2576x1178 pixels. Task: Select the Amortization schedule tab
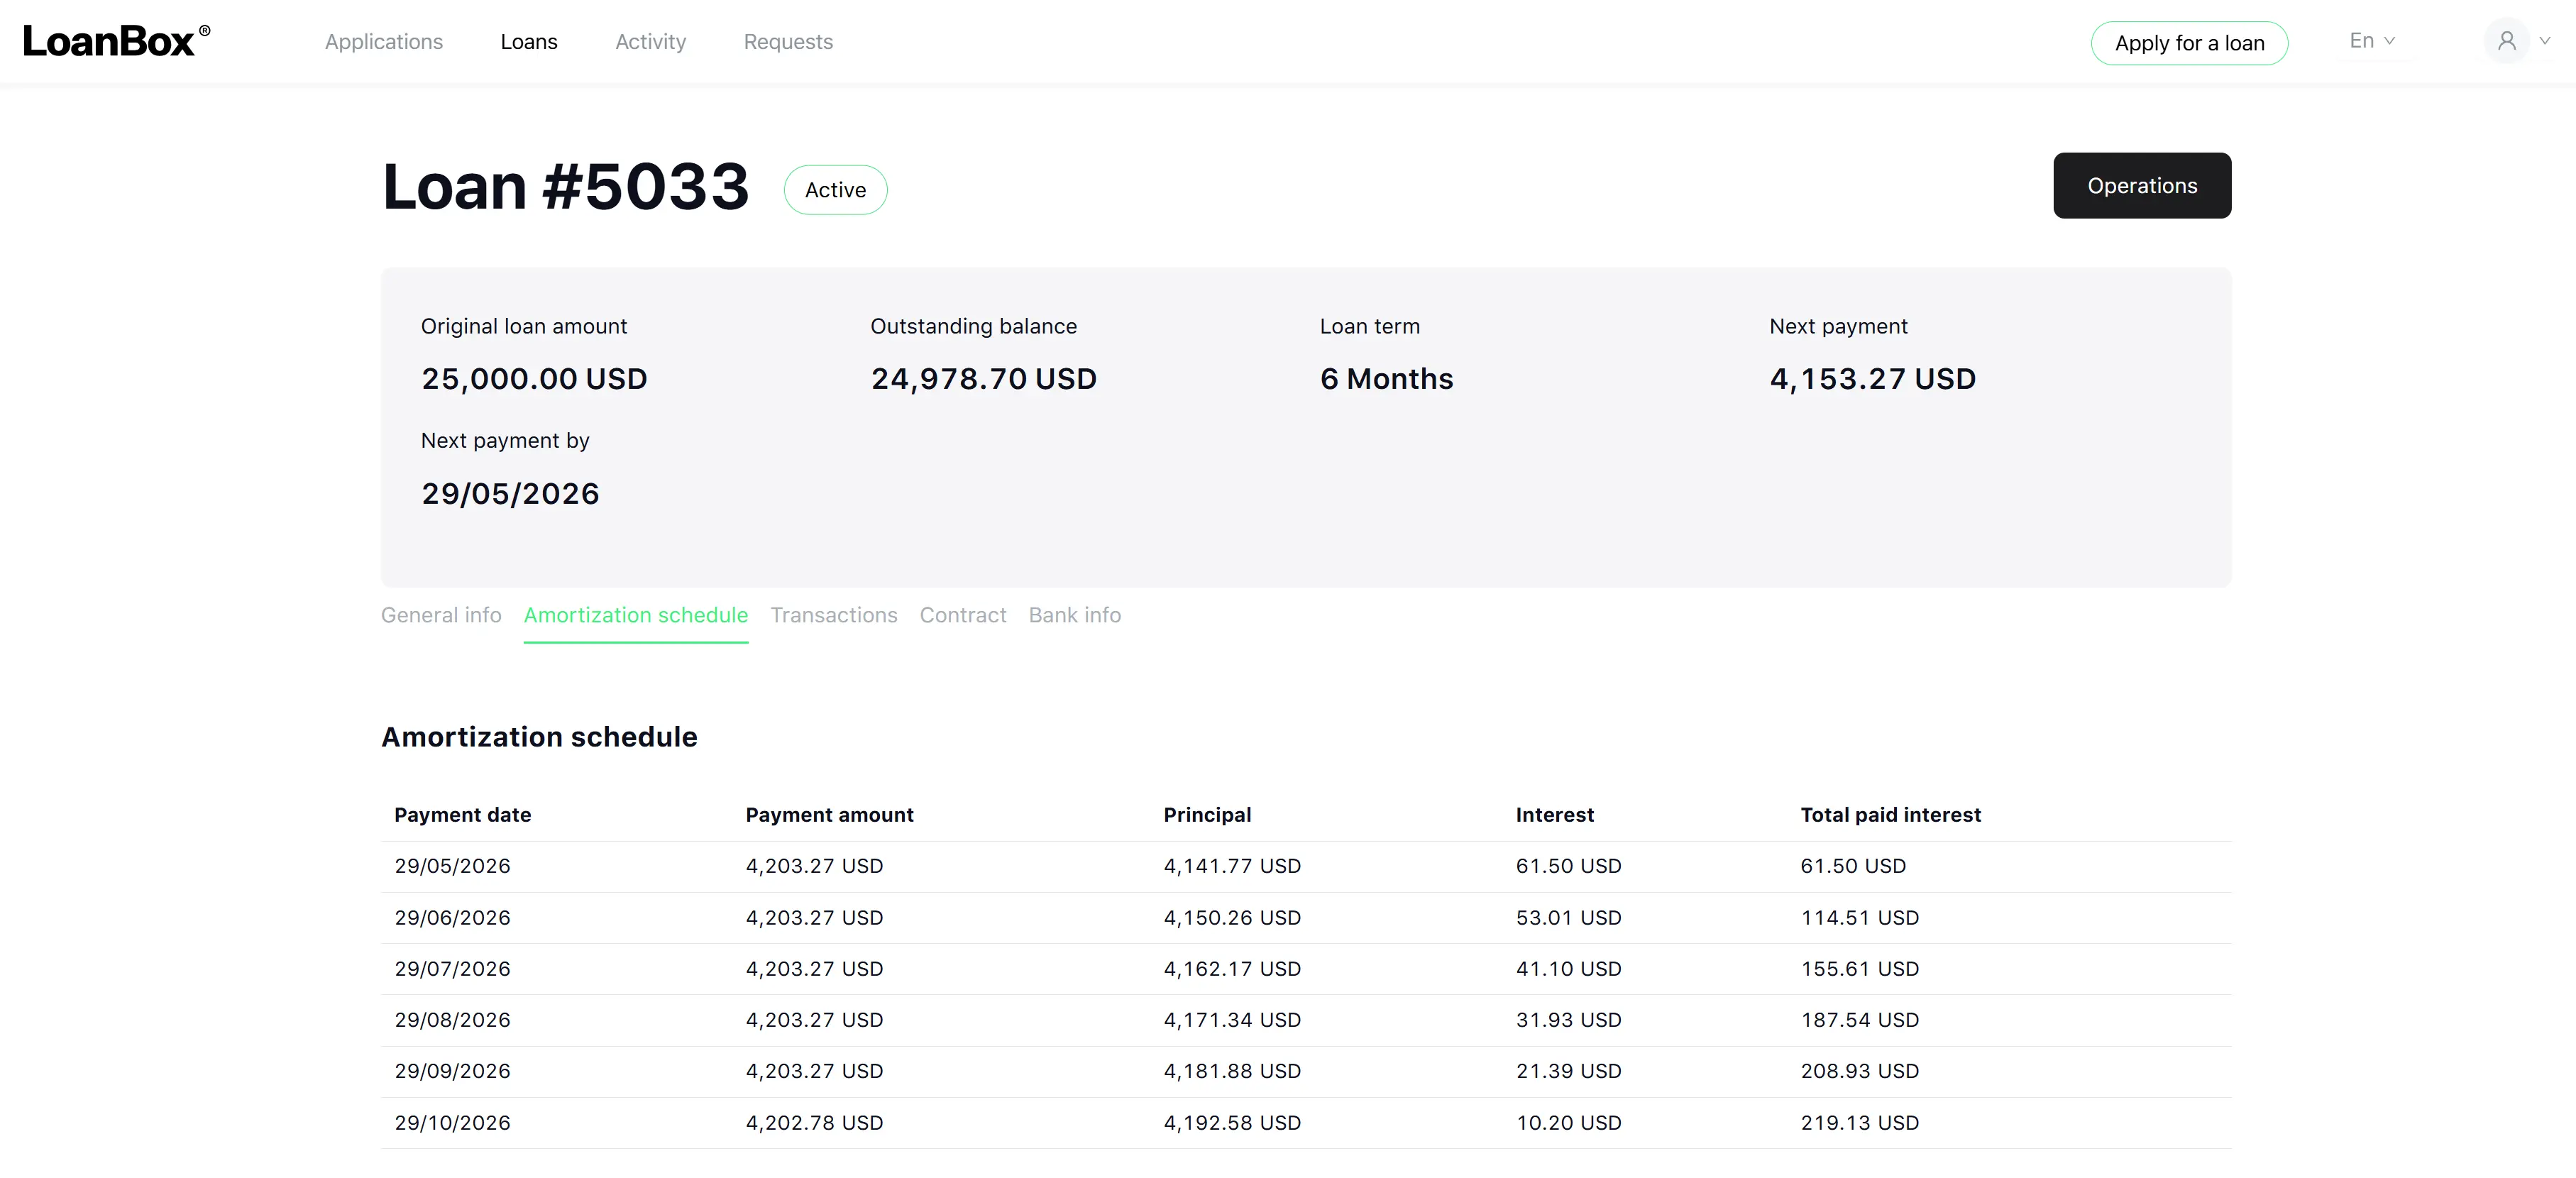[636, 615]
